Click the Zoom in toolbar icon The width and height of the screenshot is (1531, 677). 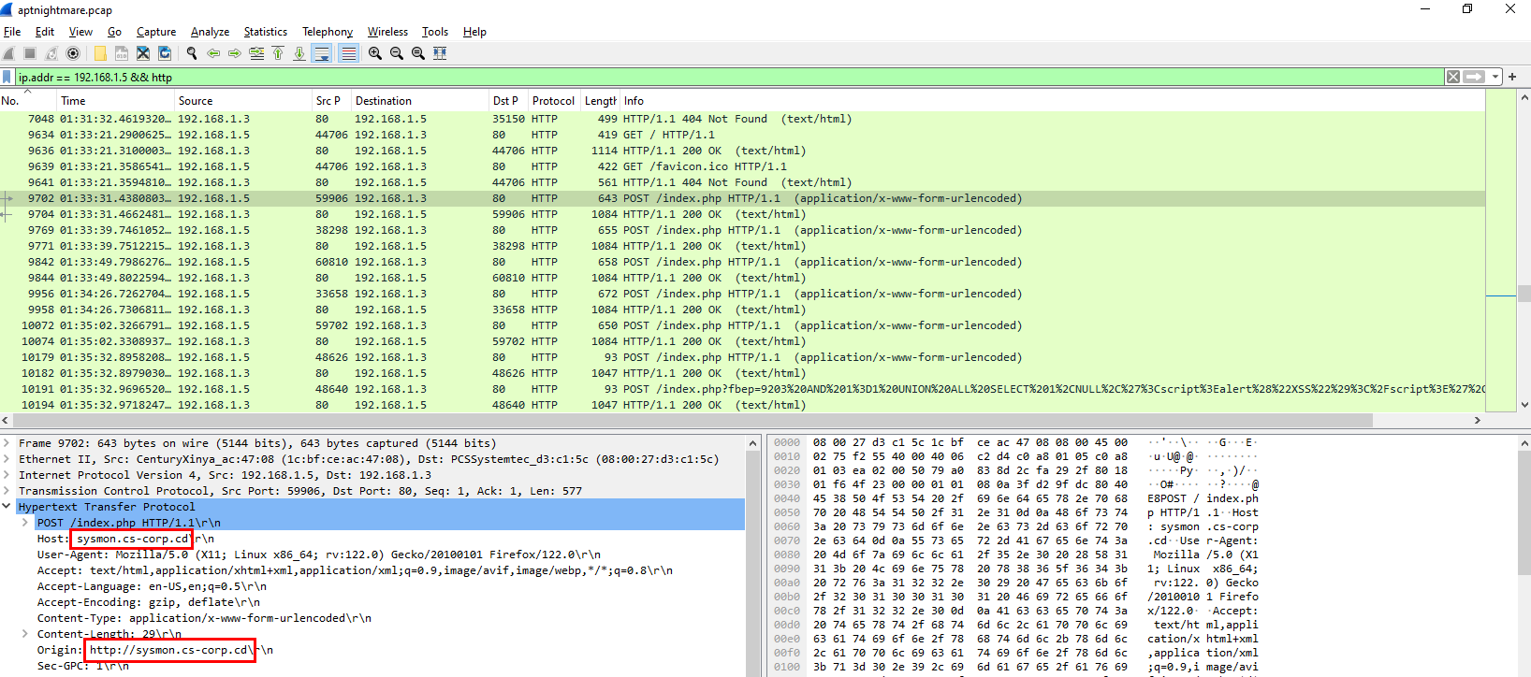pyautogui.click(x=374, y=53)
